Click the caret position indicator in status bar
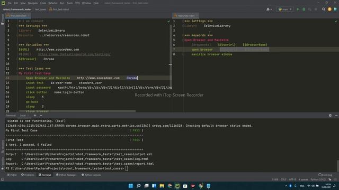The height and width of the screenshot is (190, 339). pyautogui.click(x=275, y=179)
